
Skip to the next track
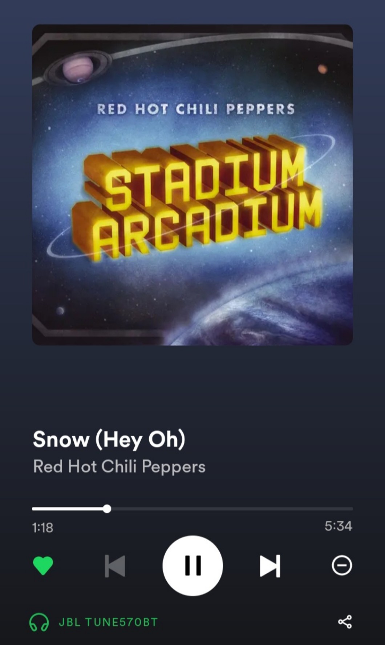click(x=270, y=566)
